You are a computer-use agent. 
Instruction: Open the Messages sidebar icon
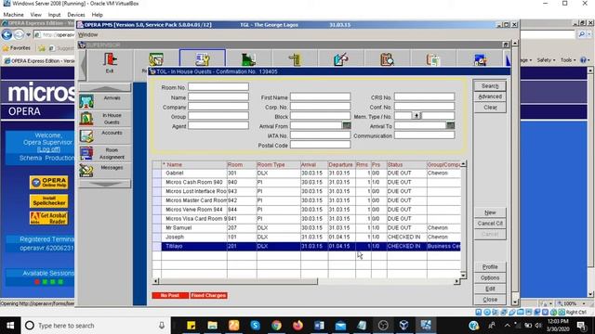coord(86,171)
